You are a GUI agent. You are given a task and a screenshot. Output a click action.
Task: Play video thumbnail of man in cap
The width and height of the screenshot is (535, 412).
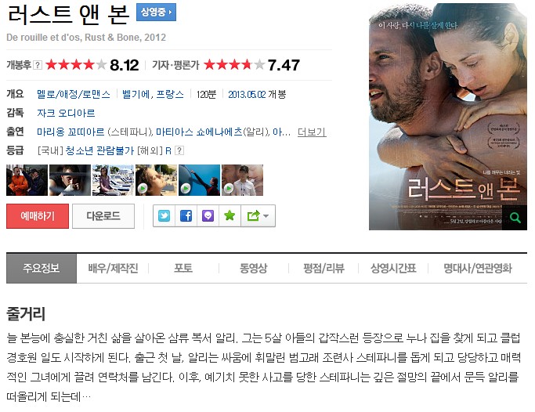click(x=242, y=180)
